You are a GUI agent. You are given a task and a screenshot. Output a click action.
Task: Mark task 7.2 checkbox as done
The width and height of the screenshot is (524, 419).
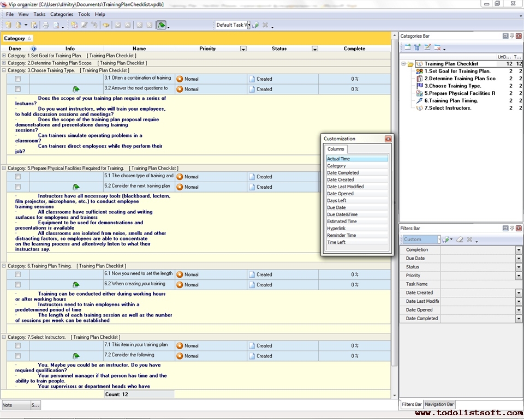[x=18, y=356]
